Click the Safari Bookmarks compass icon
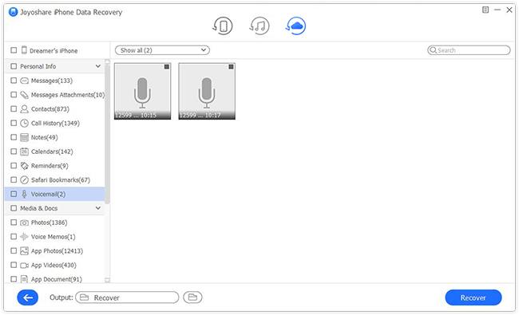This screenshot has width=519, height=315. click(x=25, y=180)
